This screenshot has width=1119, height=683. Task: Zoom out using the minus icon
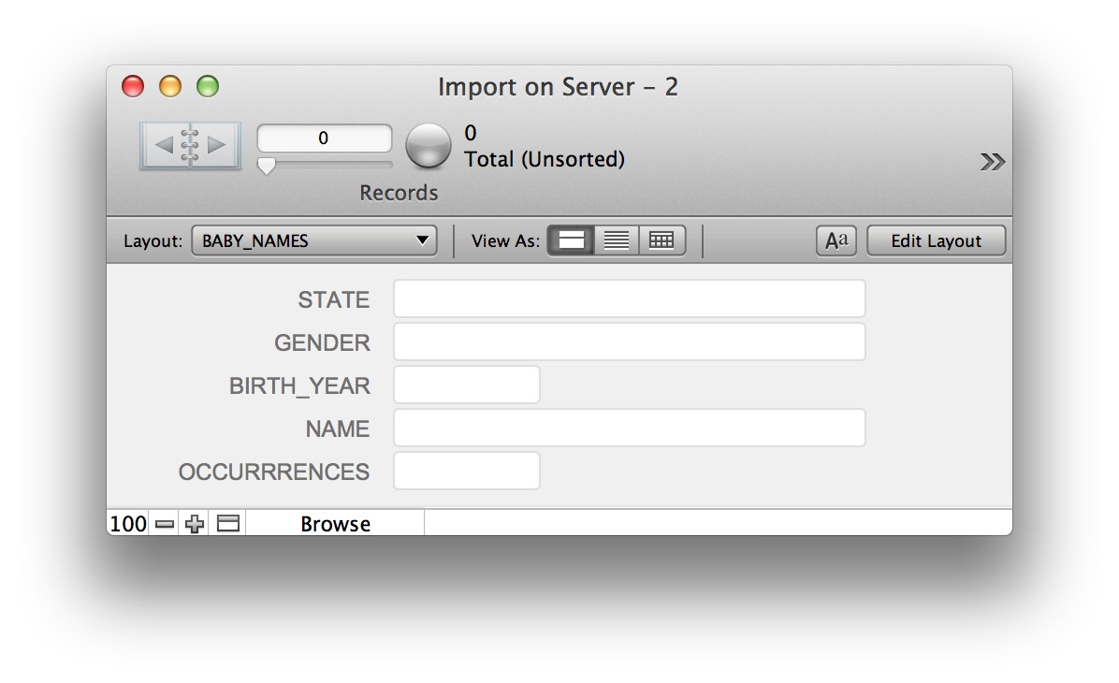[x=165, y=524]
